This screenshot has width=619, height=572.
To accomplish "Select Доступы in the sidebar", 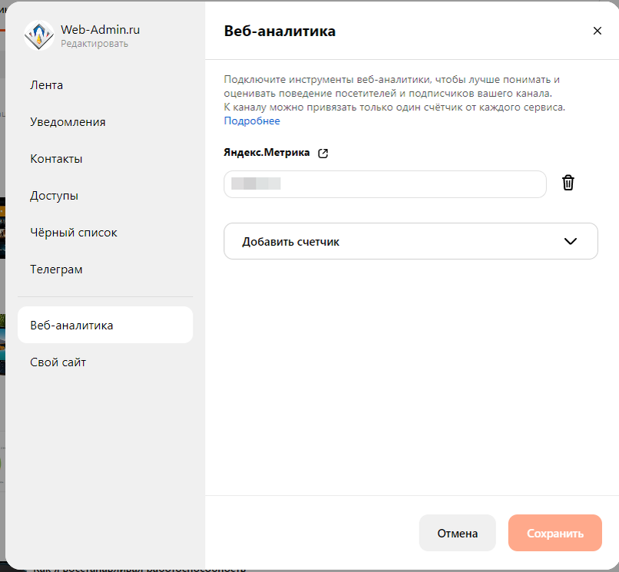I will tap(54, 196).
